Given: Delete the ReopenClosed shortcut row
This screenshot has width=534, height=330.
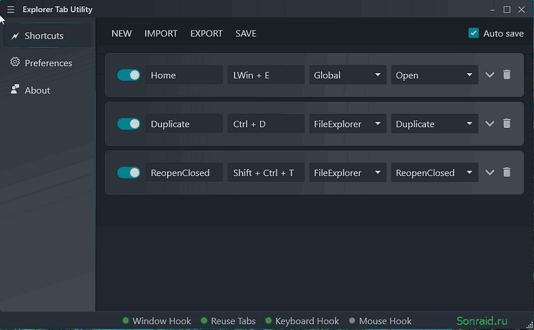Looking at the screenshot, I should coord(507,172).
